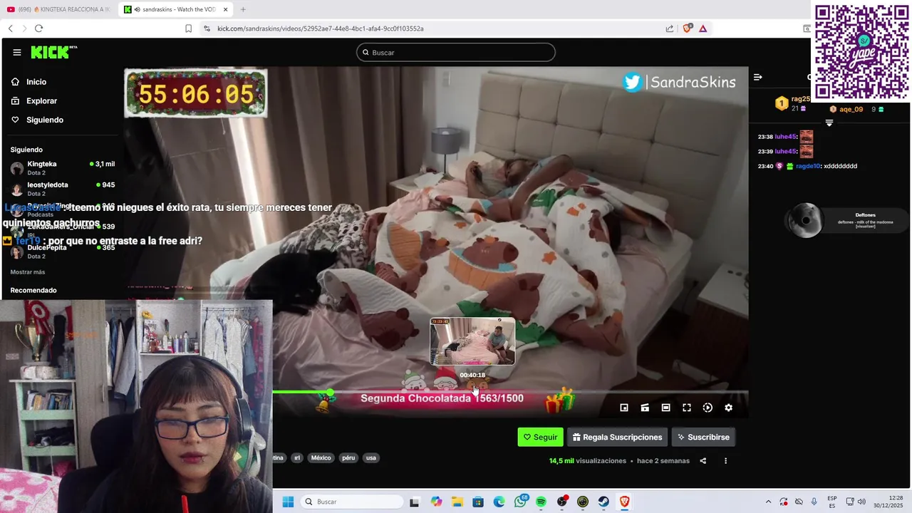
Task: Select the irl tag
Action: (x=297, y=458)
